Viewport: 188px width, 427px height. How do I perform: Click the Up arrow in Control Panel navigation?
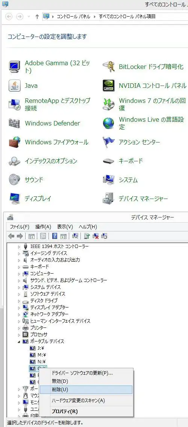37,17
